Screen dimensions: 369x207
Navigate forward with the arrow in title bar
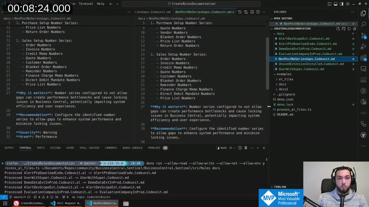point(117,4)
